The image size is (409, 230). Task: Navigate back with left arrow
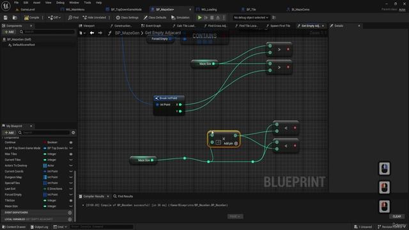click(92, 33)
